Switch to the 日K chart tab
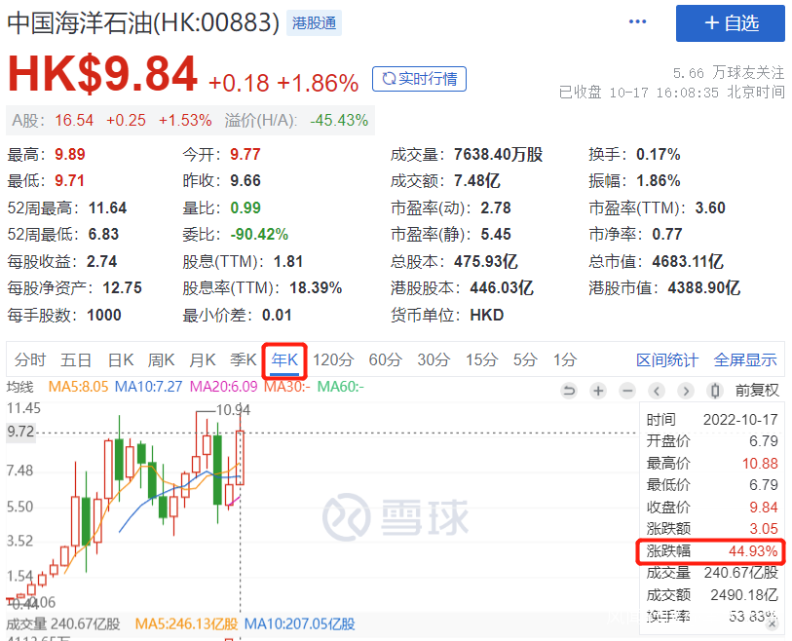 [x=121, y=360]
